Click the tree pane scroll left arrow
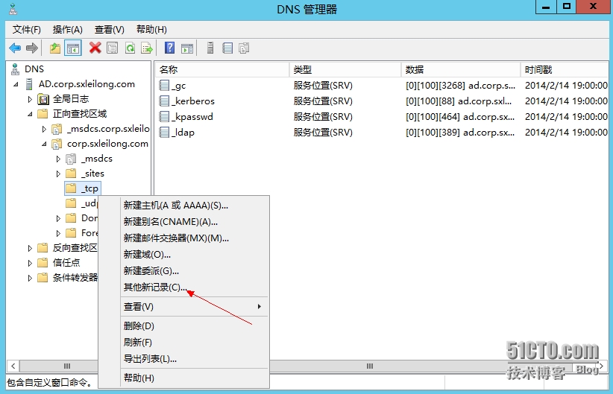613x394 pixels. (13, 366)
